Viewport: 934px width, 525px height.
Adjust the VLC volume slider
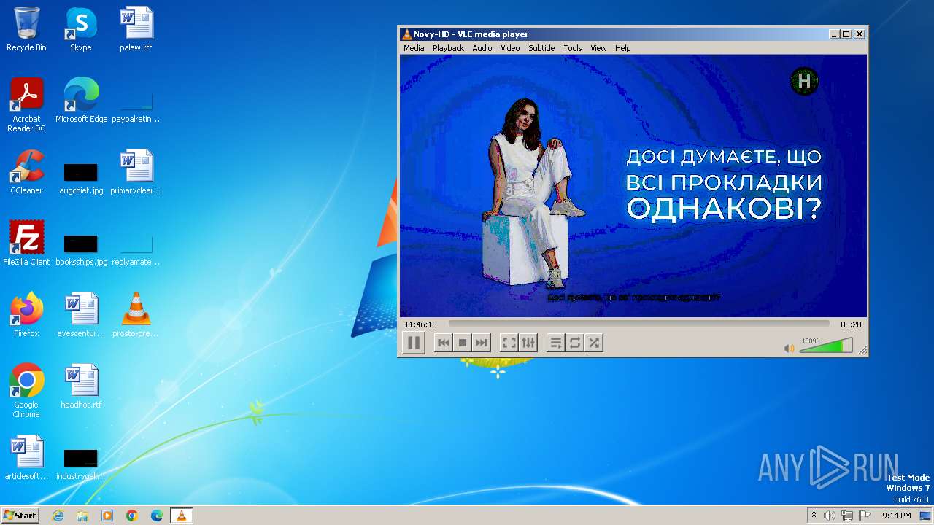click(x=826, y=346)
